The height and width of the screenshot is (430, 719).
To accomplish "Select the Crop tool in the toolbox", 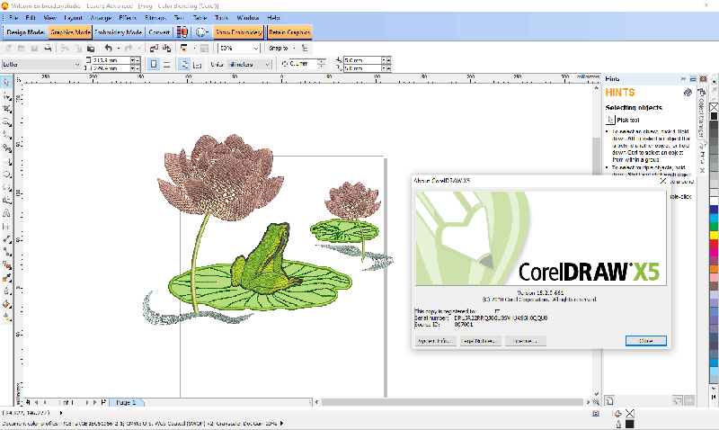I will pos(6,109).
